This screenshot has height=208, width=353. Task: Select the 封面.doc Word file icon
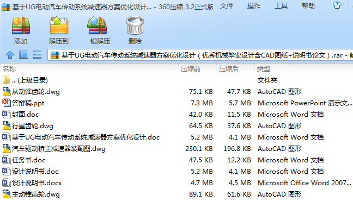(7, 114)
